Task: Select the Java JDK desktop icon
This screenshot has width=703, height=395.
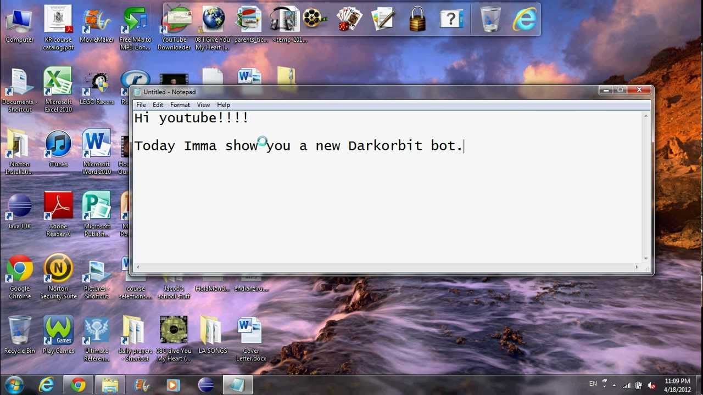Action: [20, 212]
